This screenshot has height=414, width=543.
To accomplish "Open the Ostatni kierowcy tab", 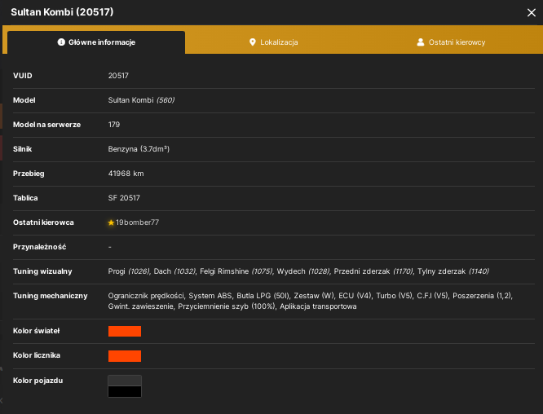I will click(451, 42).
